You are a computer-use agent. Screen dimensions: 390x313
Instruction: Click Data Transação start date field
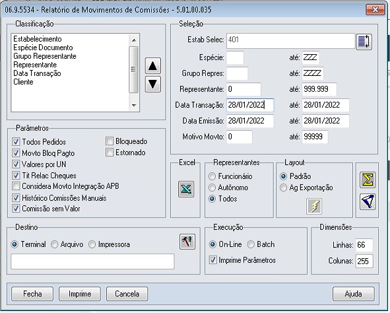point(250,105)
